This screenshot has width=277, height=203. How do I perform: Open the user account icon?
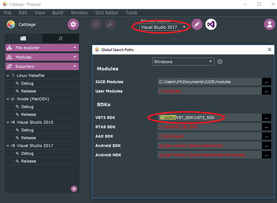[270, 24]
